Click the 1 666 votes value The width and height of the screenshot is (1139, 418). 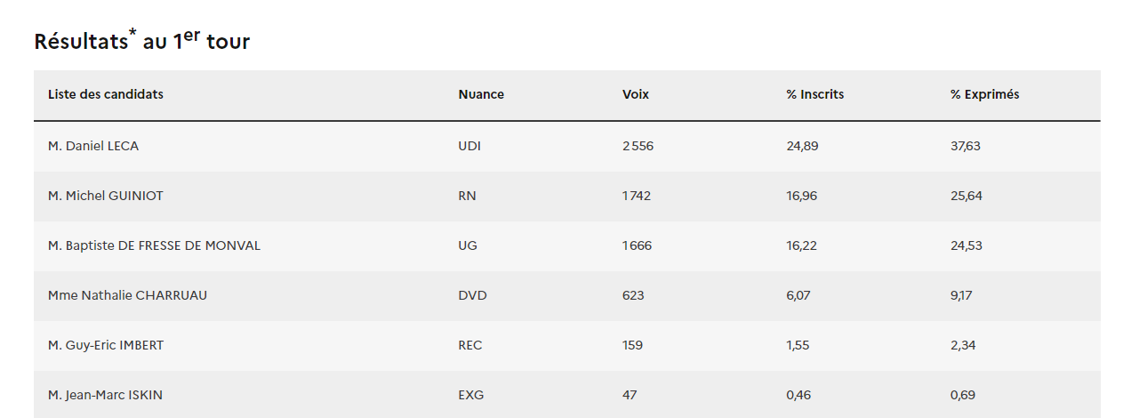pyautogui.click(x=637, y=245)
